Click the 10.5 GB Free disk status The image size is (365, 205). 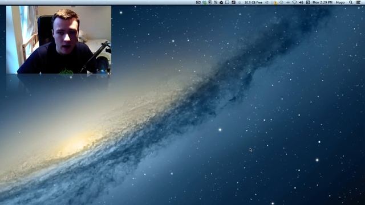tap(253, 2)
